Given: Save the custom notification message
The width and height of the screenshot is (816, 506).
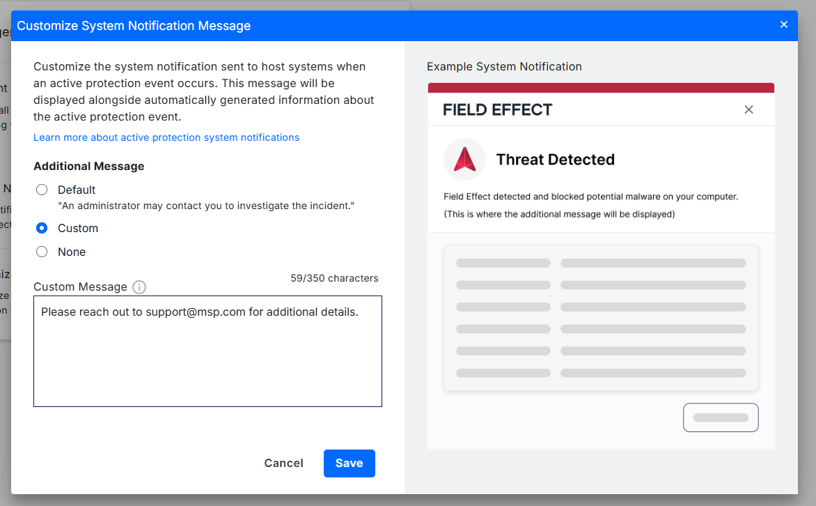Looking at the screenshot, I should click(350, 463).
